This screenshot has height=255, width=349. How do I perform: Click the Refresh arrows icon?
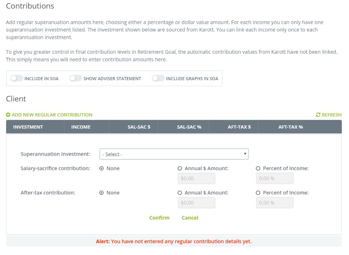[318, 115]
